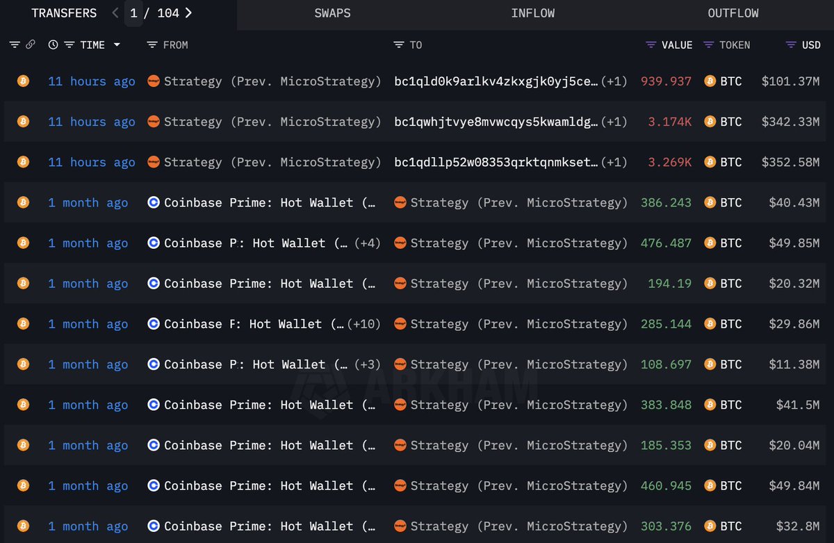Expand +1 recipients on bc1qwhjtvye8 row

(614, 122)
